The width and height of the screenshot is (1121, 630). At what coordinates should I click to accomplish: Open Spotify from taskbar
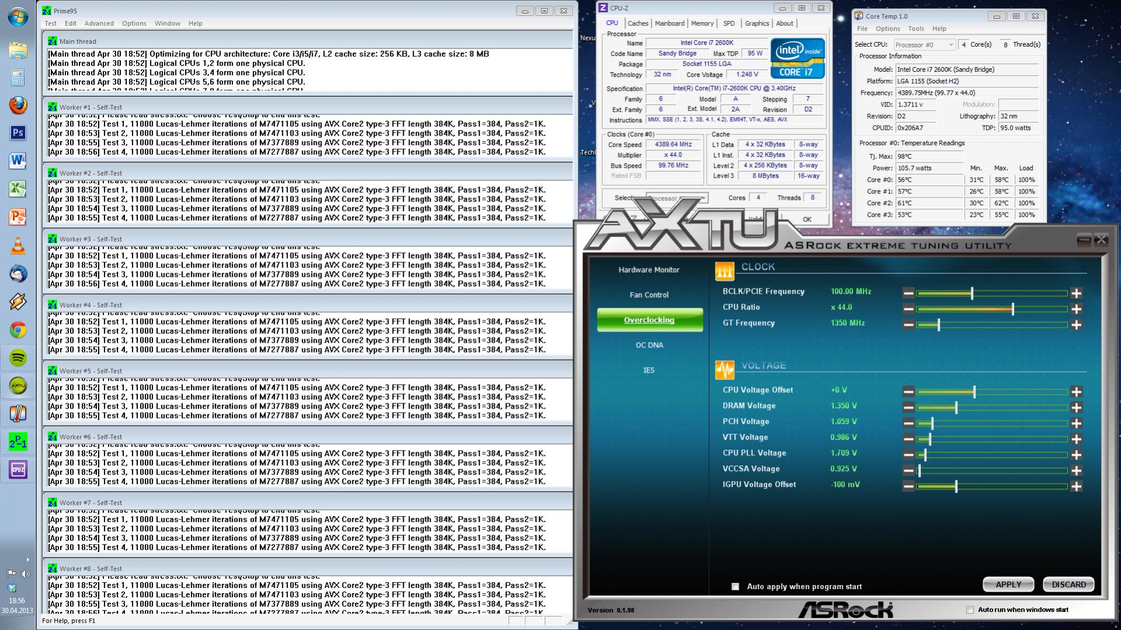click(x=18, y=358)
